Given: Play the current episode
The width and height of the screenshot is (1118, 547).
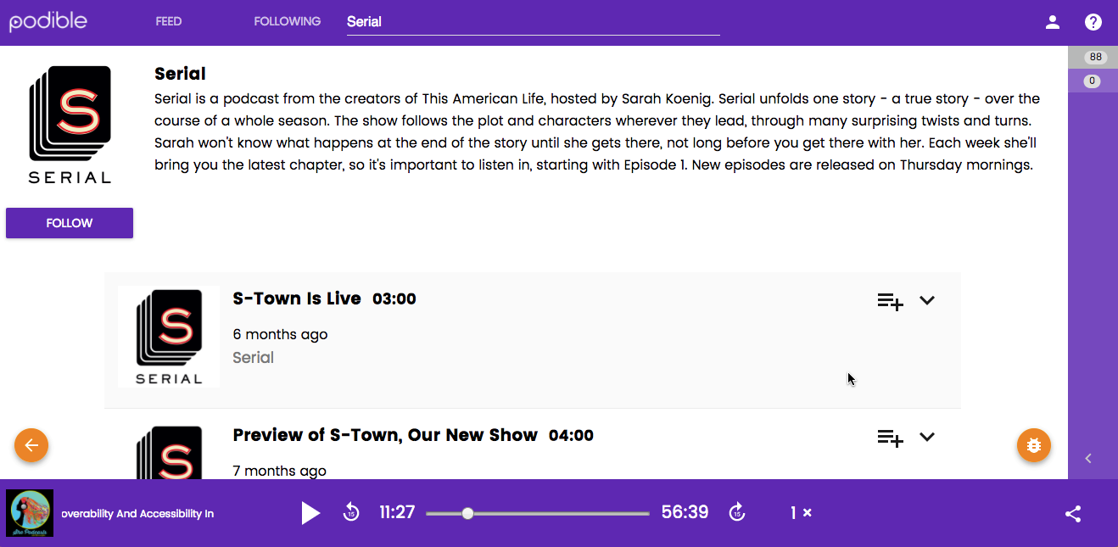Looking at the screenshot, I should click(x=311, y=513).
